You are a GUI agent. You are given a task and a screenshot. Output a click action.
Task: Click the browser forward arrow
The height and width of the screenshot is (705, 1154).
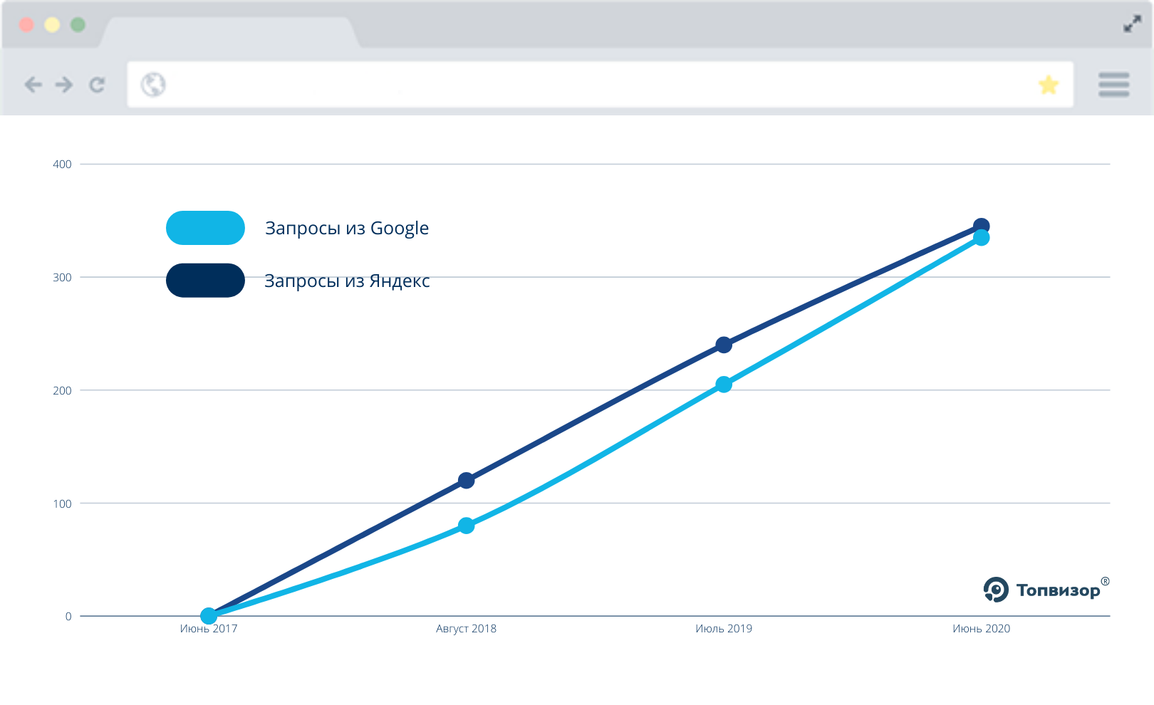[64, 85]
